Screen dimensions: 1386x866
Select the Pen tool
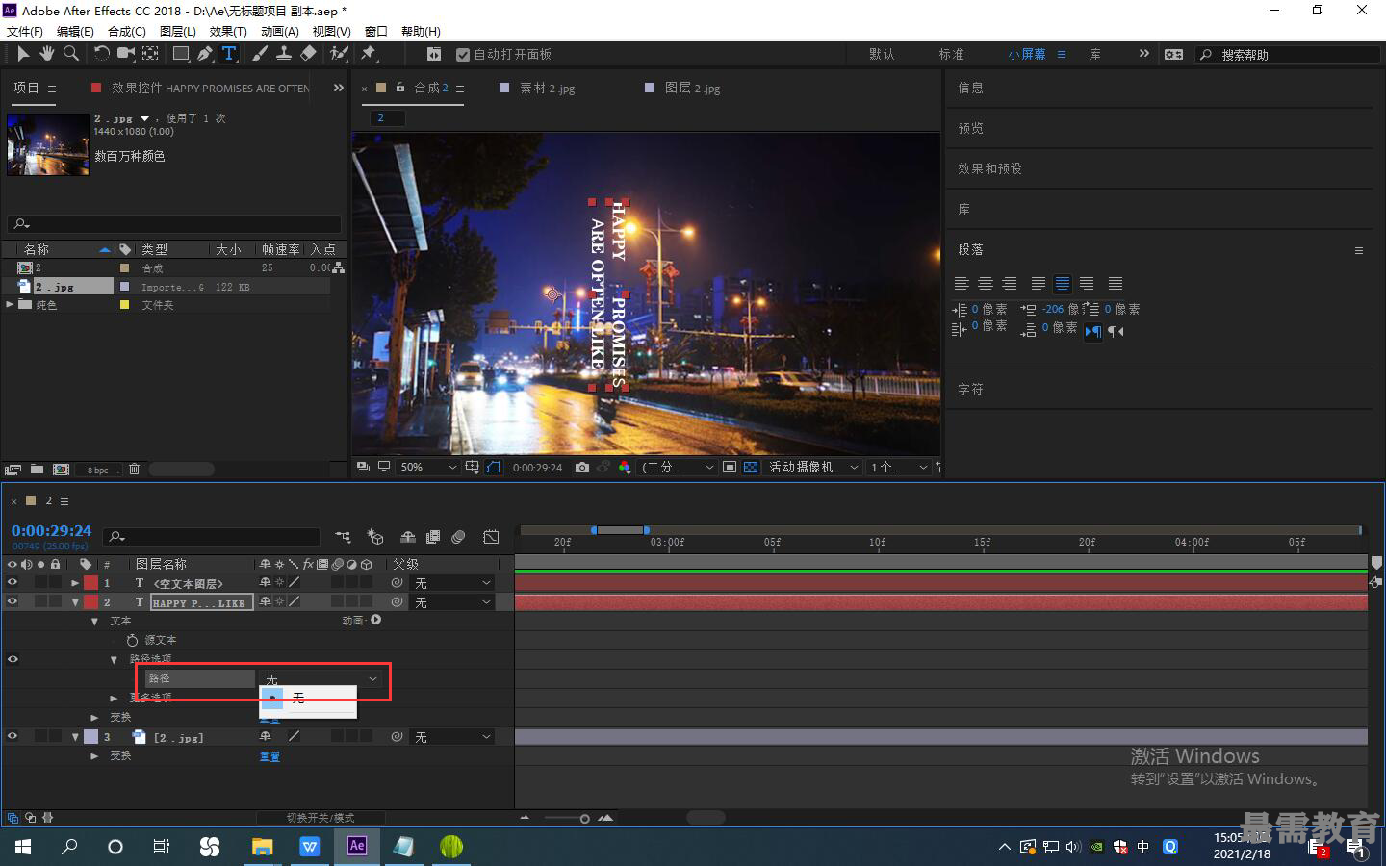205,54
